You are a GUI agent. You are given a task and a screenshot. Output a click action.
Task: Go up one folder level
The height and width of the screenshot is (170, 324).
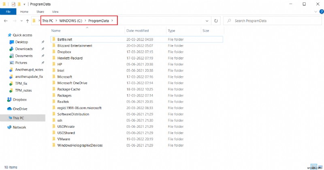pos(28,21)
